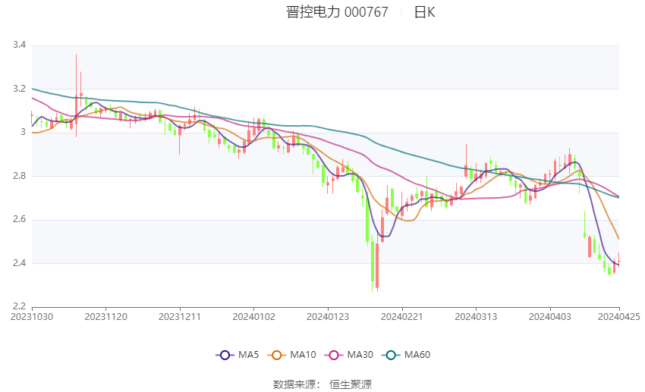Click the tallest candlestick wick near 3.35
Image resolution: width=645 pixels, height=392 pixels.
click(76, 96)
